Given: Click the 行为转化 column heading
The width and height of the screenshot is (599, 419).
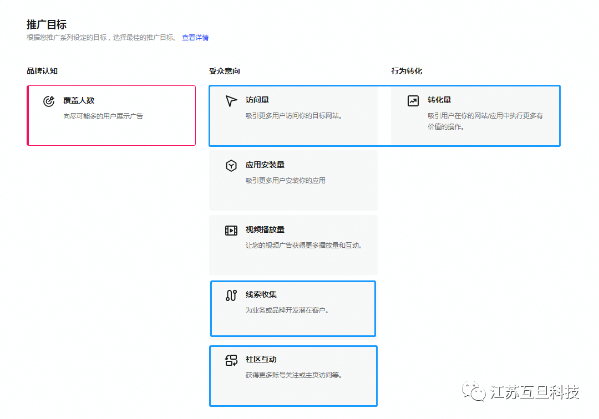Looking at the screenshot, I should pyautogui.click(x=407, y=71).
